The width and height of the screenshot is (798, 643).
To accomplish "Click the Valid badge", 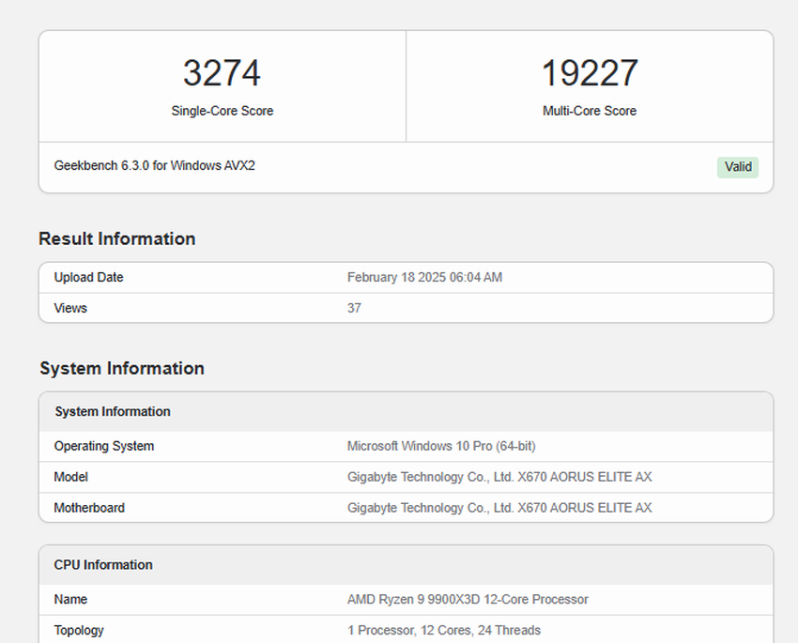I will pyautogui.click(x=738, y=167).
